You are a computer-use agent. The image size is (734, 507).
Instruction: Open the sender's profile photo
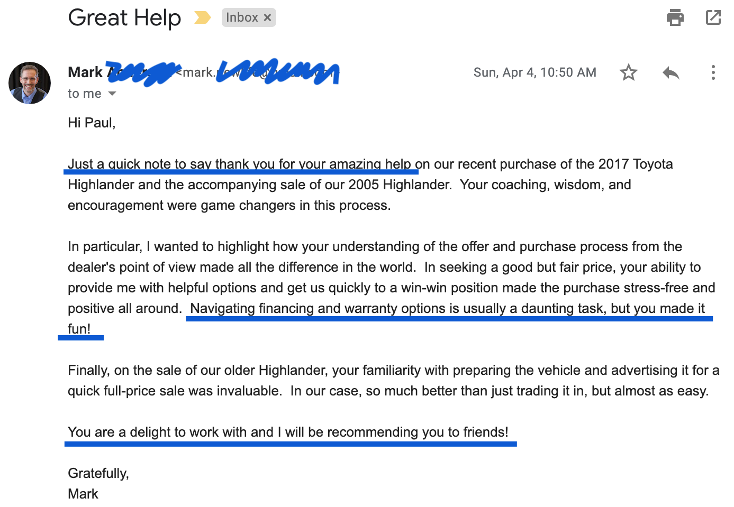[x=30, y=83]
